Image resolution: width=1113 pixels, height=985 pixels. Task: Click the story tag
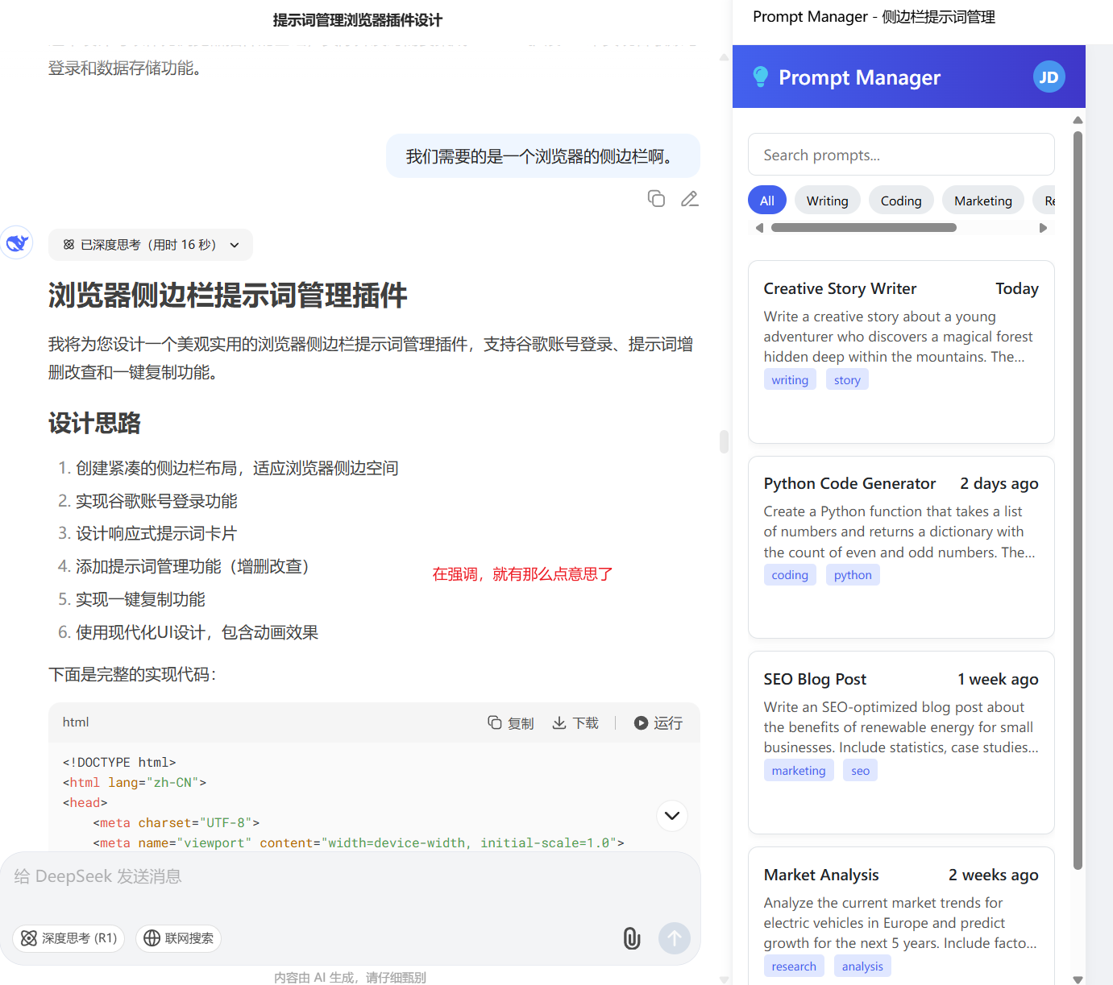pos(847,379)
